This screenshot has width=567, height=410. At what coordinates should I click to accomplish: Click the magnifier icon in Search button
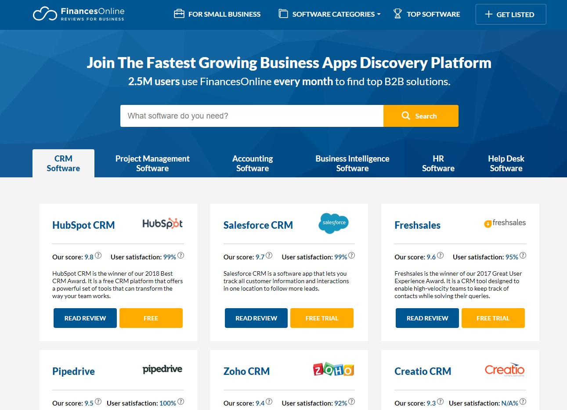[406, 115]
